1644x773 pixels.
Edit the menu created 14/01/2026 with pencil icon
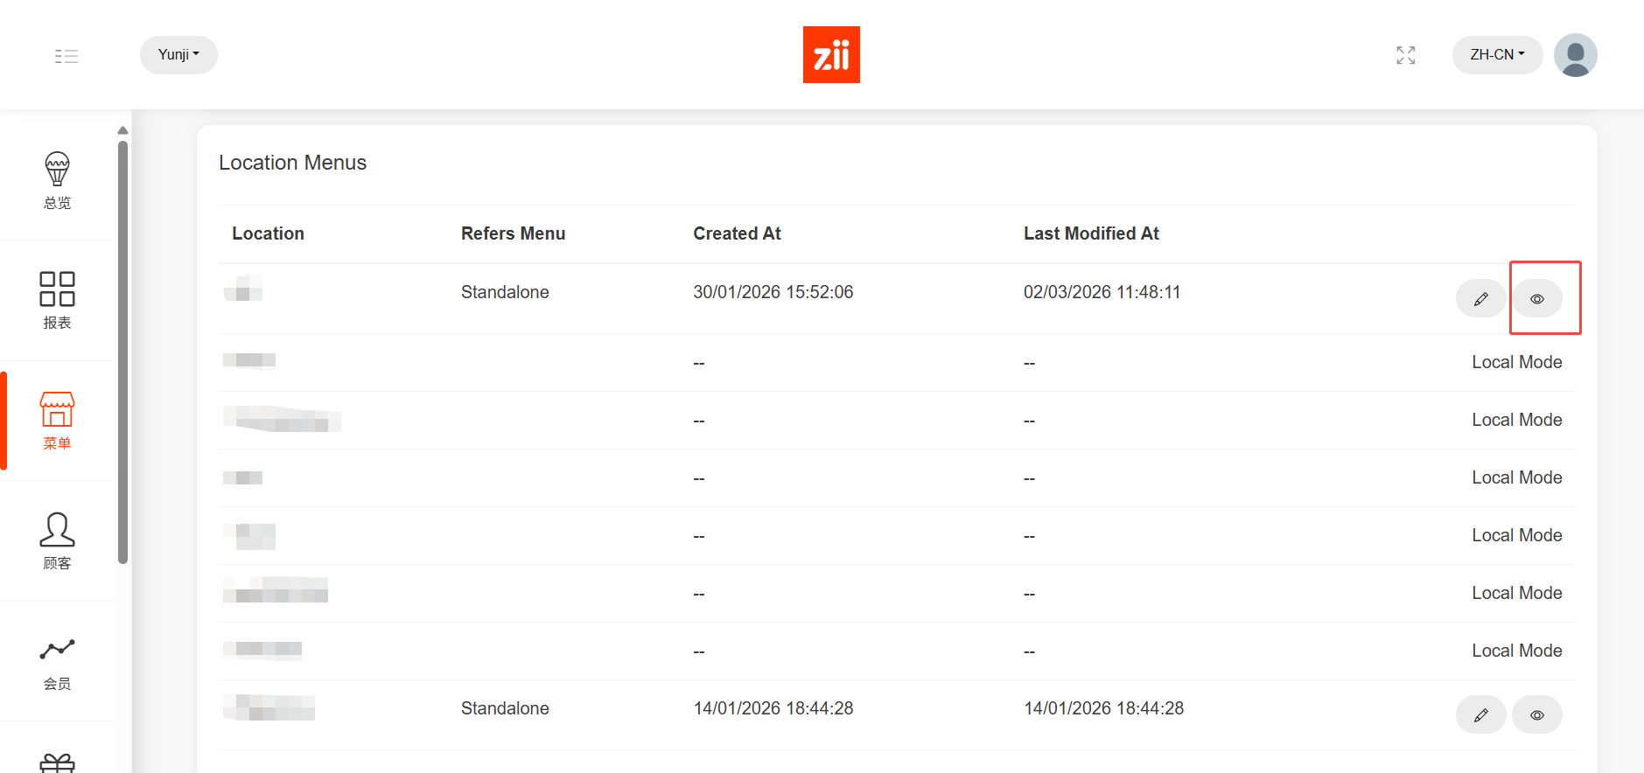[1480, 715]
